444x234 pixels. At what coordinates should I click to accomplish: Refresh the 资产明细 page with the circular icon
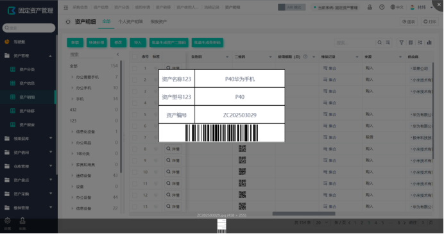[68, 22]
